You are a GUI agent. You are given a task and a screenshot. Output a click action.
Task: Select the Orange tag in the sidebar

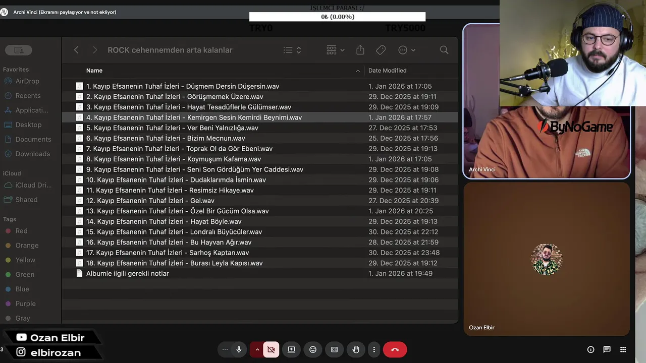[22, 246]
